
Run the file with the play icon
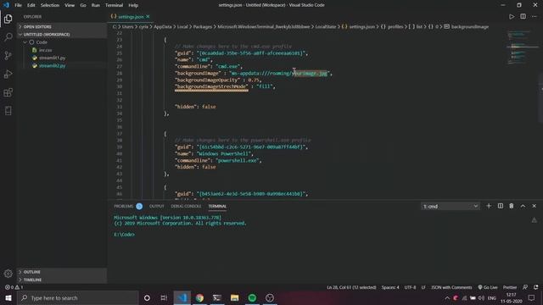tap(512, 17)
